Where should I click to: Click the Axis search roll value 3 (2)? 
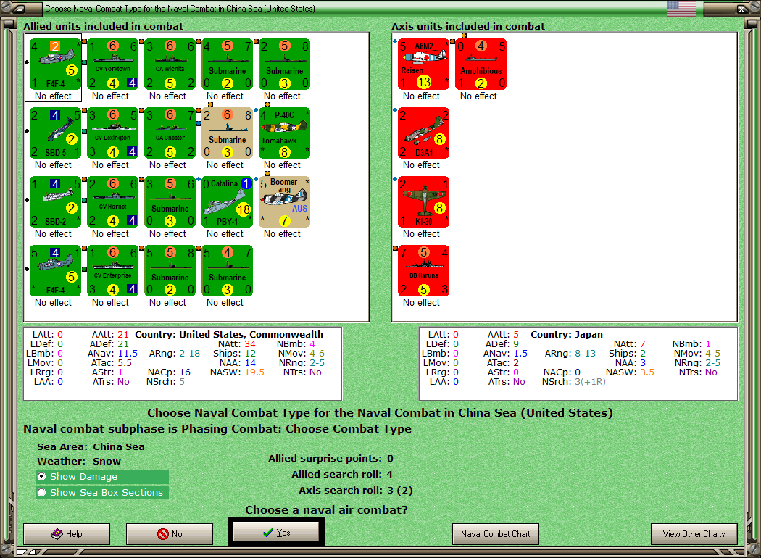click(x=400, y=491)
